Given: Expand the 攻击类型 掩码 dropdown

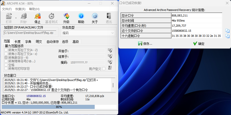Looking at the screenshot, I should pos(88,33).
